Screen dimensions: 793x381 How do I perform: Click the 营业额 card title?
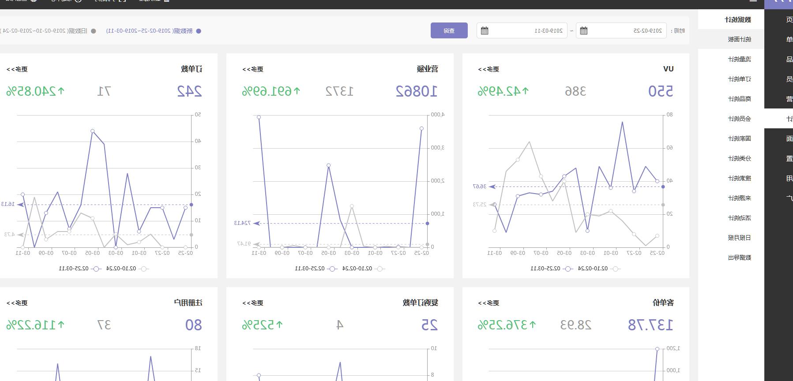[428, 69]
